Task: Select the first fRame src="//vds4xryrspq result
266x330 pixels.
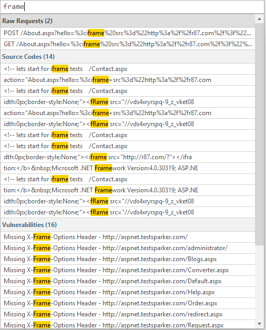Action: pos(128,102)
